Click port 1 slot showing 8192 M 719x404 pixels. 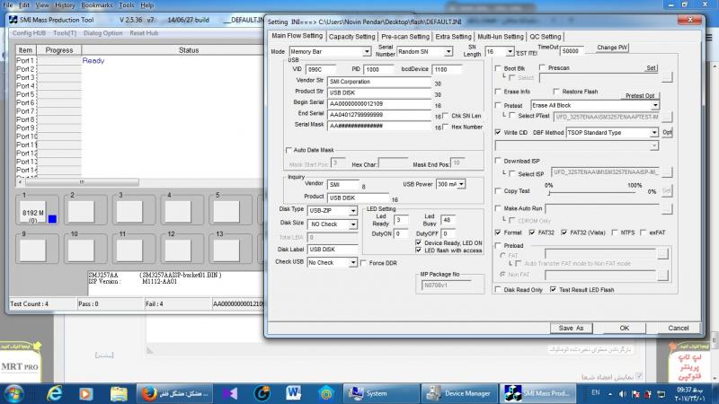[33, 213]
